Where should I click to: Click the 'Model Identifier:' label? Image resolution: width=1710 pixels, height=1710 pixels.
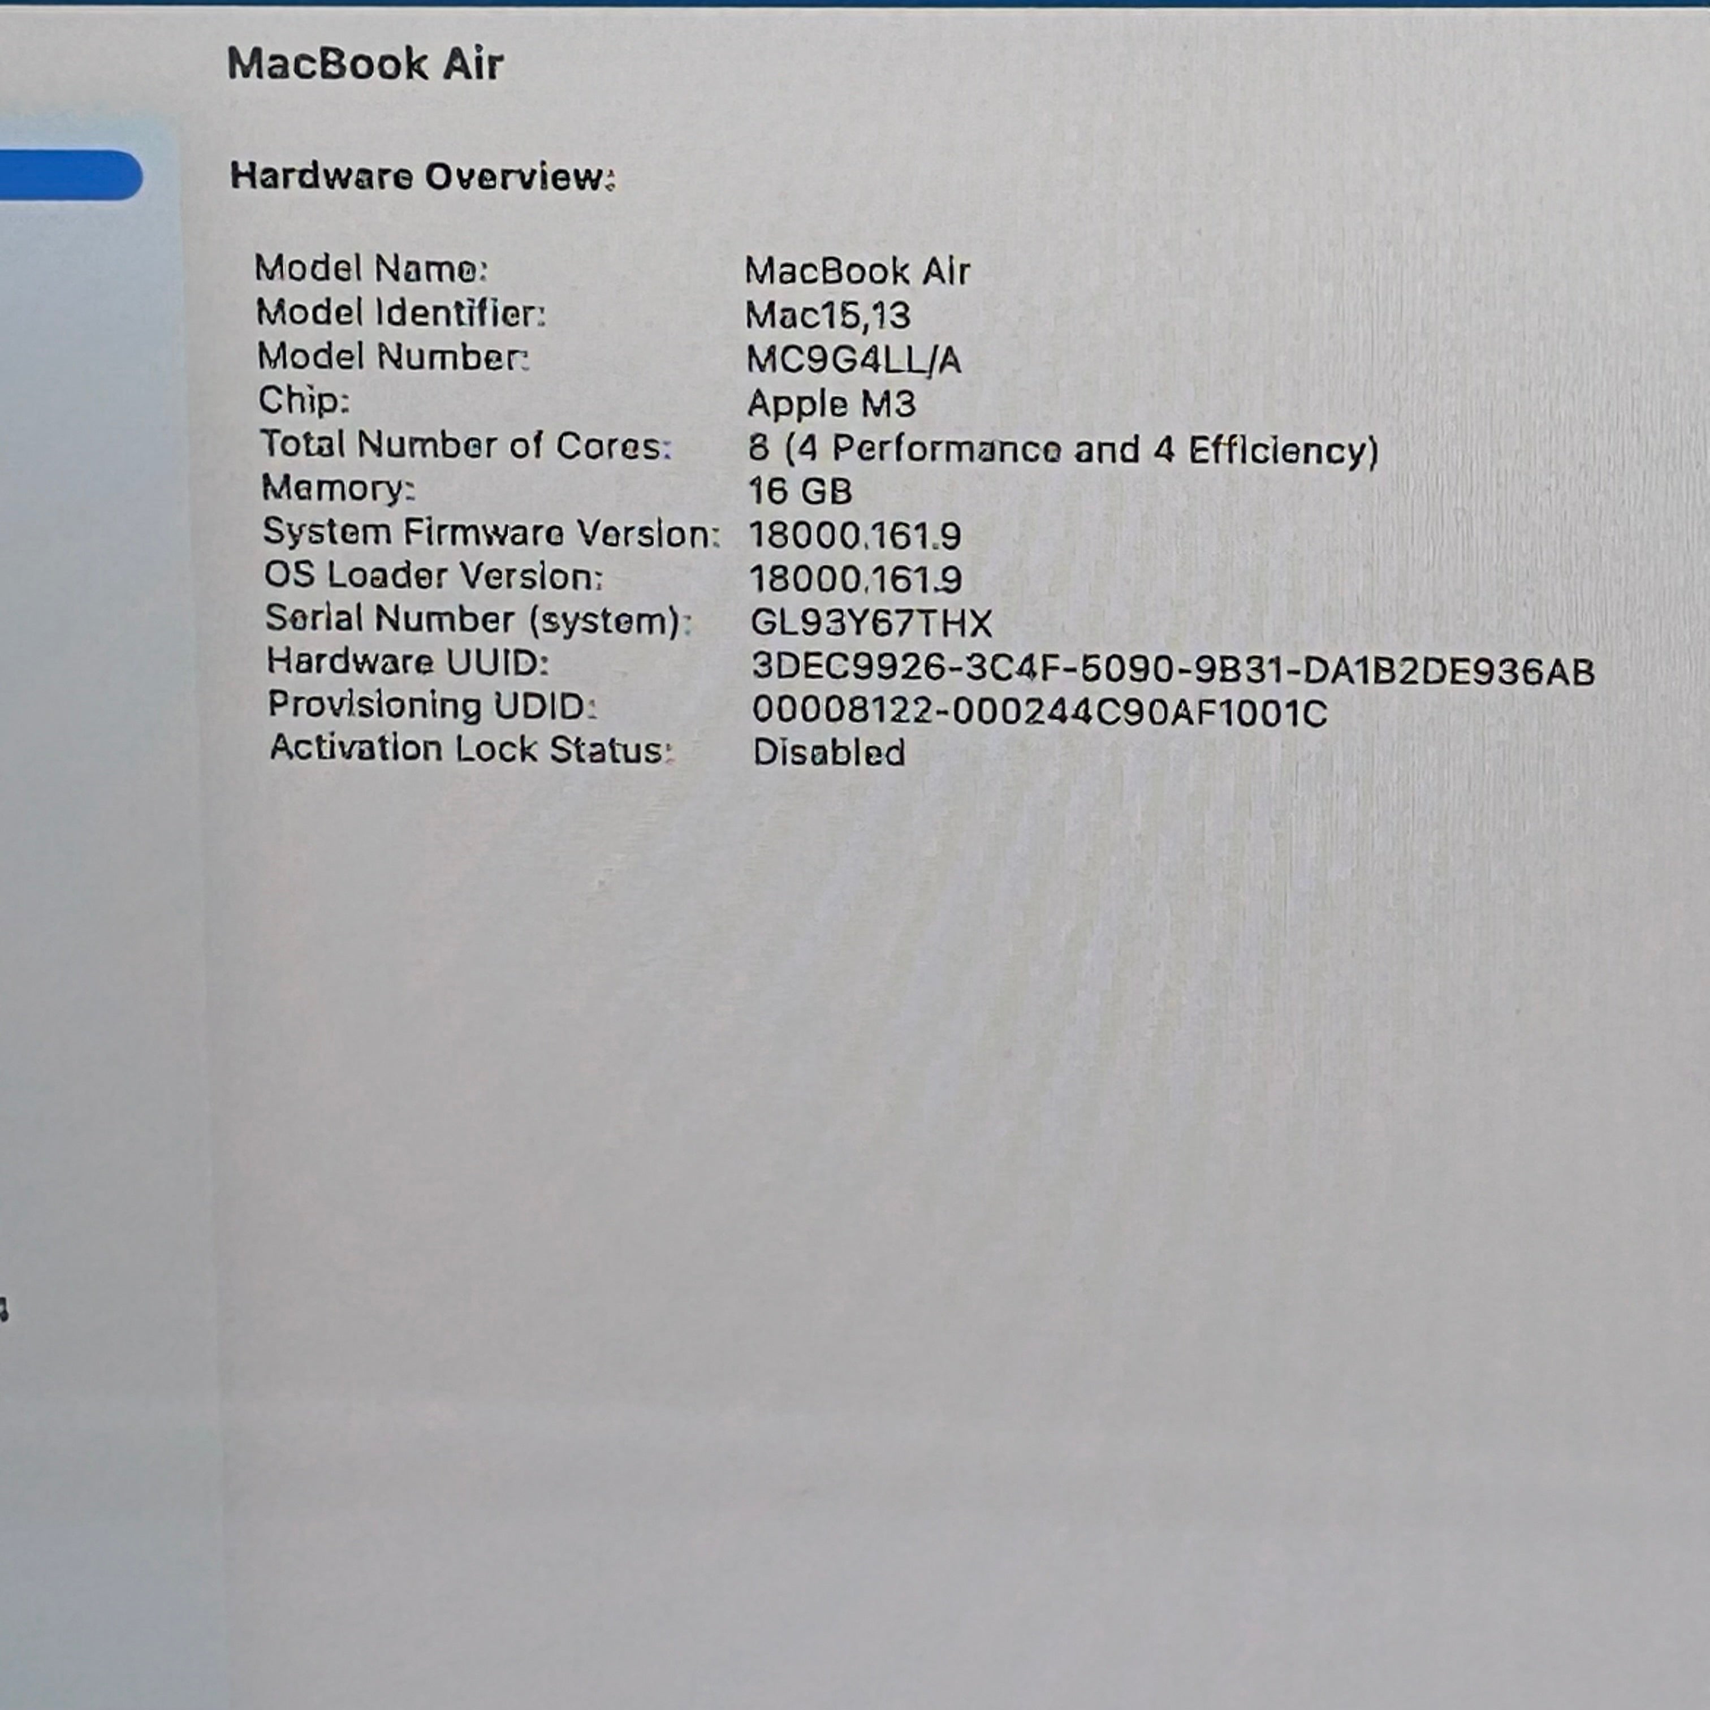401,313
